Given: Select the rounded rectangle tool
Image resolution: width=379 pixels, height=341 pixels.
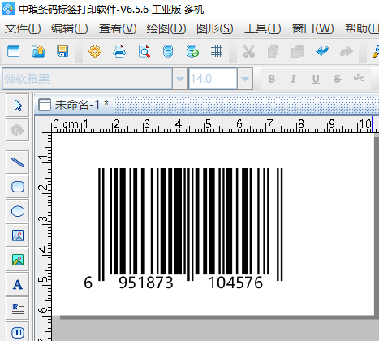Looking at the screenshot, I should [x=18, y=187].
